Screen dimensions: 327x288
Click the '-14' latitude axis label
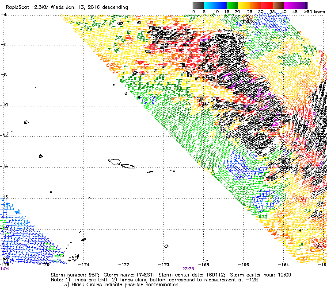point(4,166)
